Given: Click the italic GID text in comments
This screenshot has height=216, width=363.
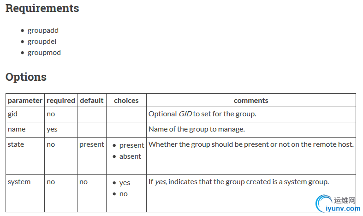Looking at the screenshot, I should click(x=185, y=114).
